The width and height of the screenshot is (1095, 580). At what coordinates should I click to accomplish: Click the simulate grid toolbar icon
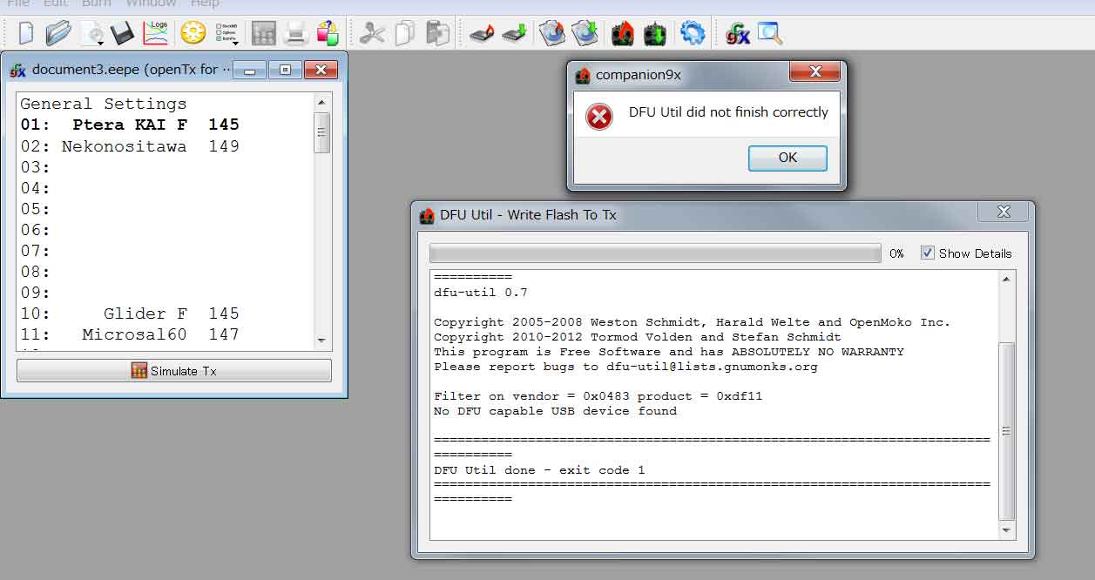[x=263, y=34]
